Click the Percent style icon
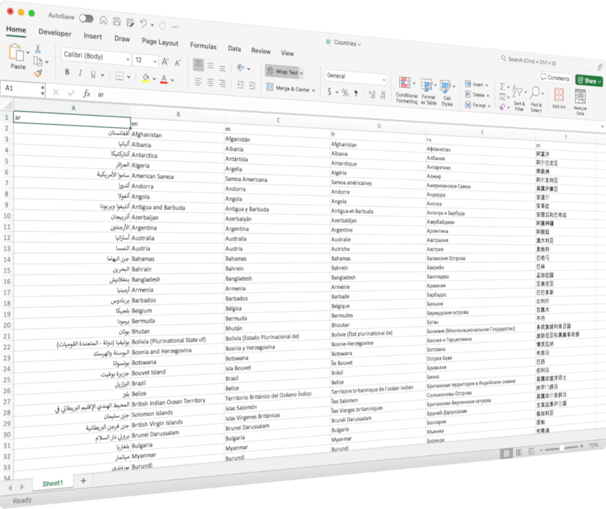This screenshot has width=606, height=509. tap(345, 93)
